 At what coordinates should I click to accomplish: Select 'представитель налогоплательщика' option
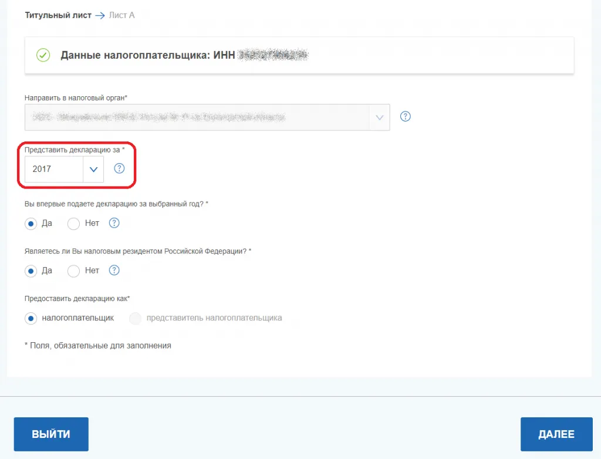[136, 318]
